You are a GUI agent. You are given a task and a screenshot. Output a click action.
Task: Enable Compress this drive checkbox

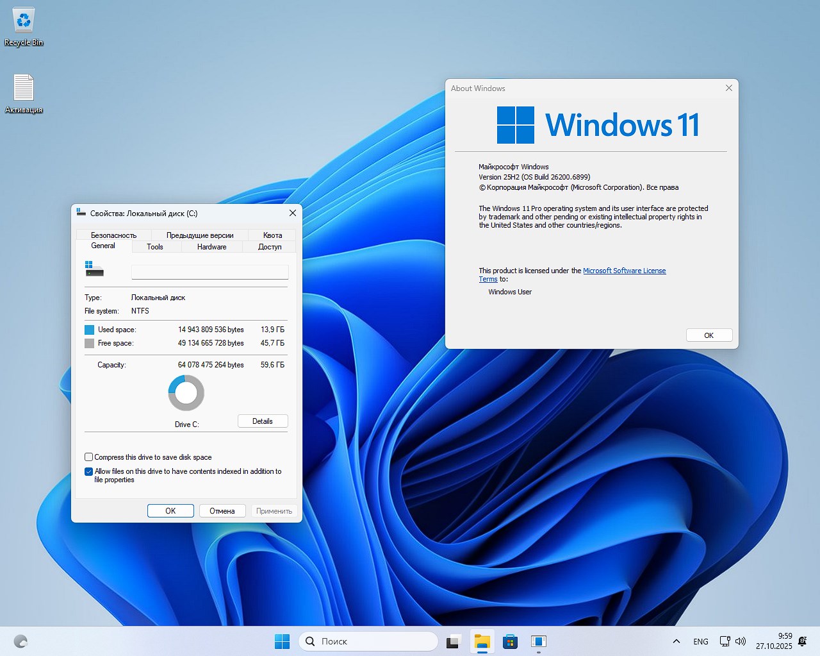pos(89,457)
